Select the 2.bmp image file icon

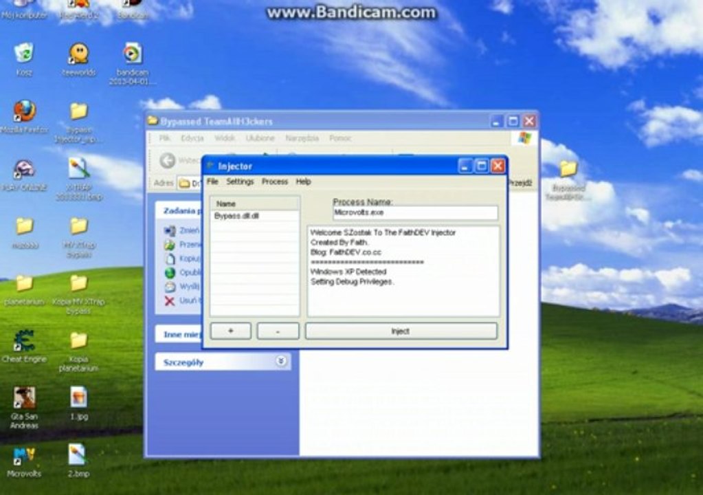point(78,454)
